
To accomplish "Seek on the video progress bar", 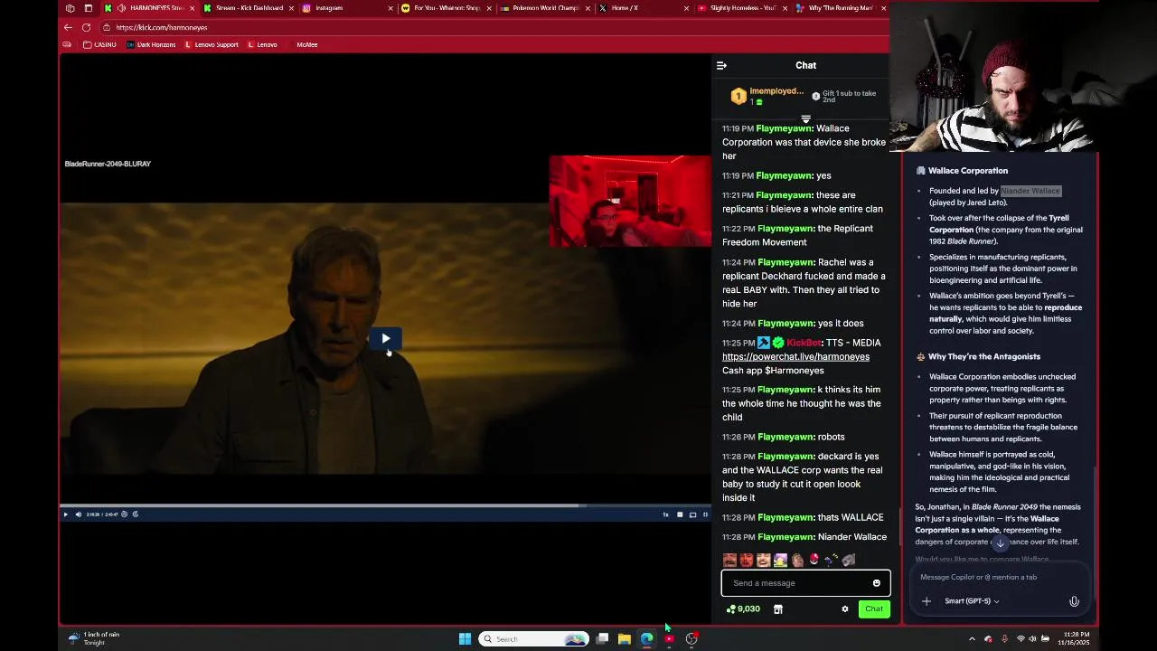I will [x=386, y=505].
